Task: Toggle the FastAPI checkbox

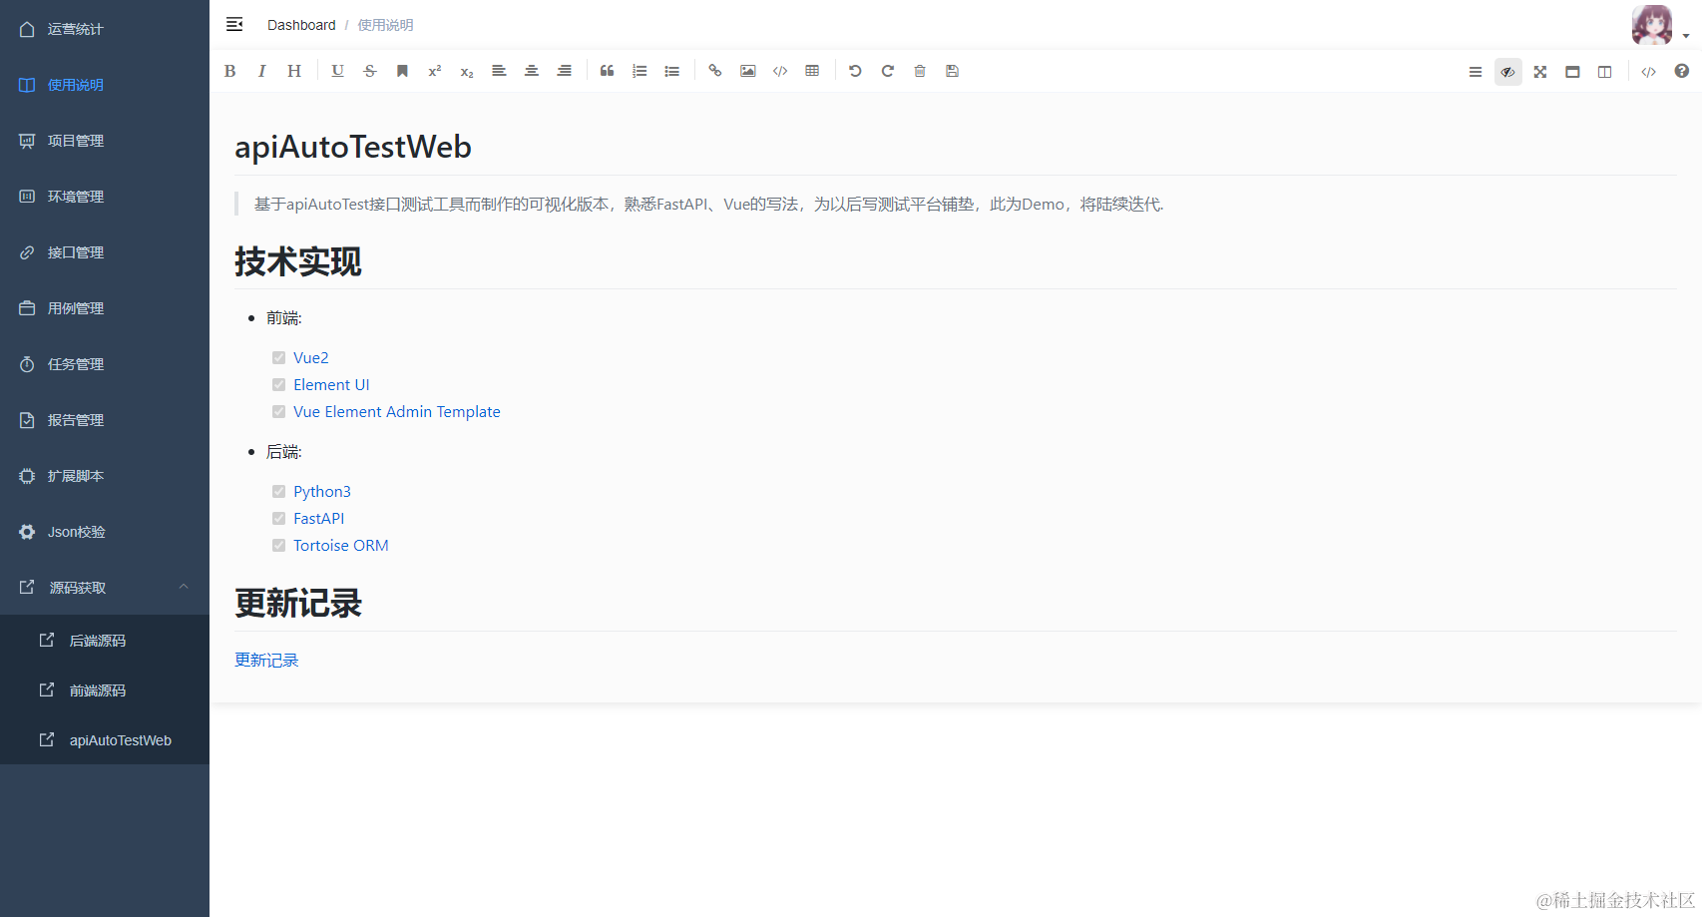Action: click(279, 518)
